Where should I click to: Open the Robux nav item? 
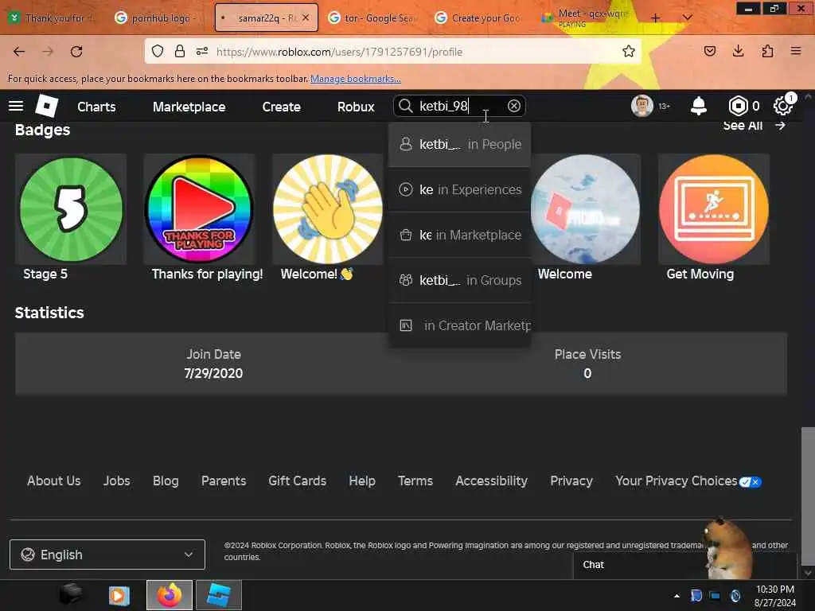pos(356,107)
